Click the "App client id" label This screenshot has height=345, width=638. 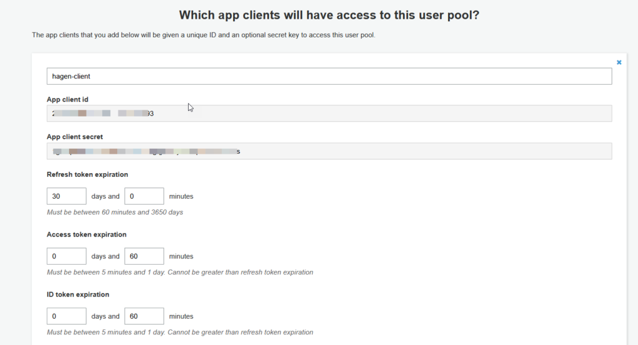[67, 100]
